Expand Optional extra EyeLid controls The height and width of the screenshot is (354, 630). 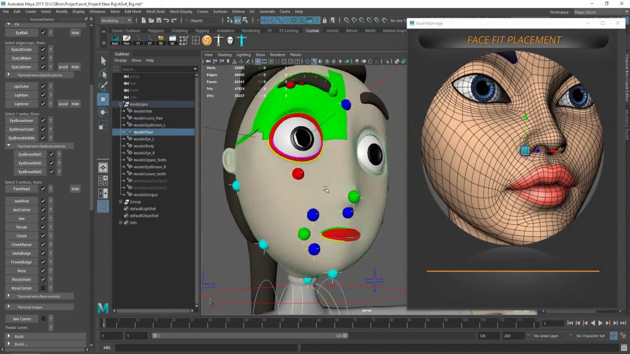(x=8, y=75)
